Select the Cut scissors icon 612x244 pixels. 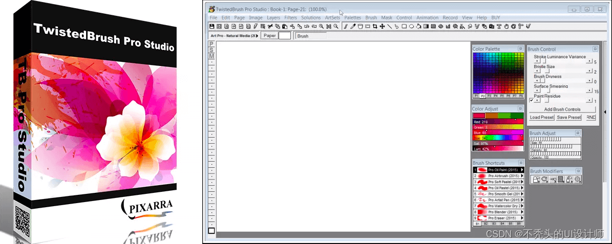(270, 26)
